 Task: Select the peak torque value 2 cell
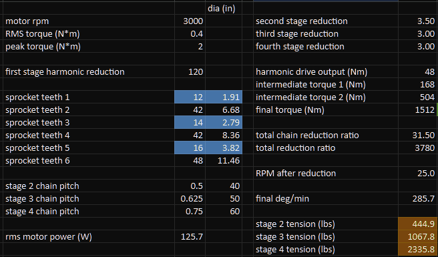190,46
